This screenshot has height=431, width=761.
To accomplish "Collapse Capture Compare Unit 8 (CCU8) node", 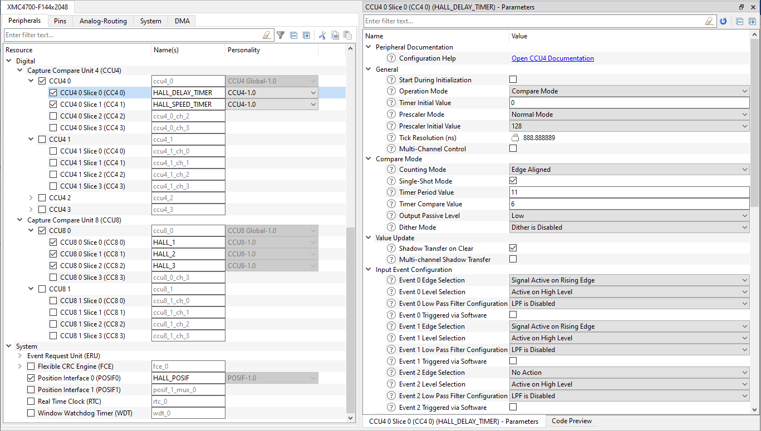I will [20, 220].
